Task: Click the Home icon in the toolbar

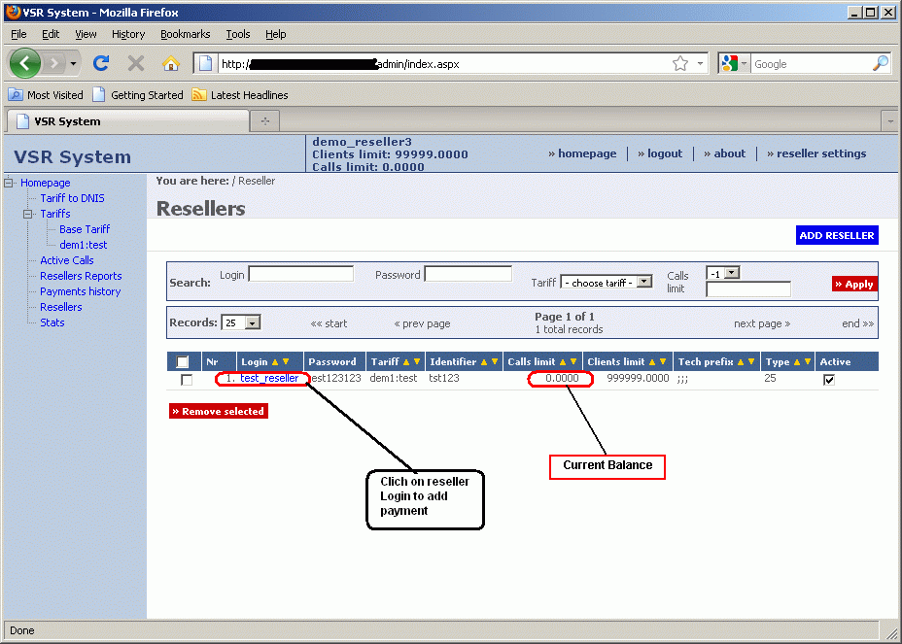Action: [169, 63]
